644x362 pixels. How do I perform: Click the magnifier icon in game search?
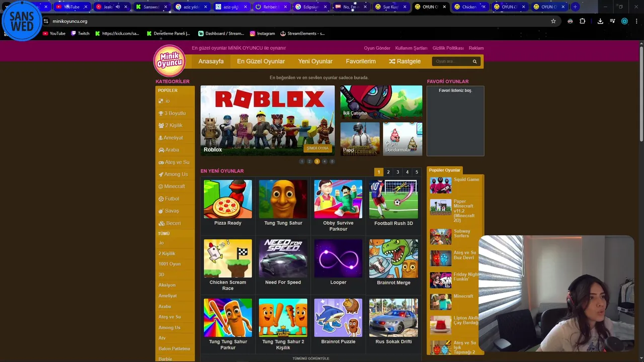pos(474,61)
